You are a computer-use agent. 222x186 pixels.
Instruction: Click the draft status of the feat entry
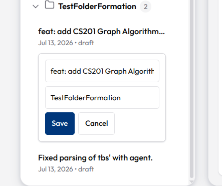pyautogui.click(x=86, y=43)
